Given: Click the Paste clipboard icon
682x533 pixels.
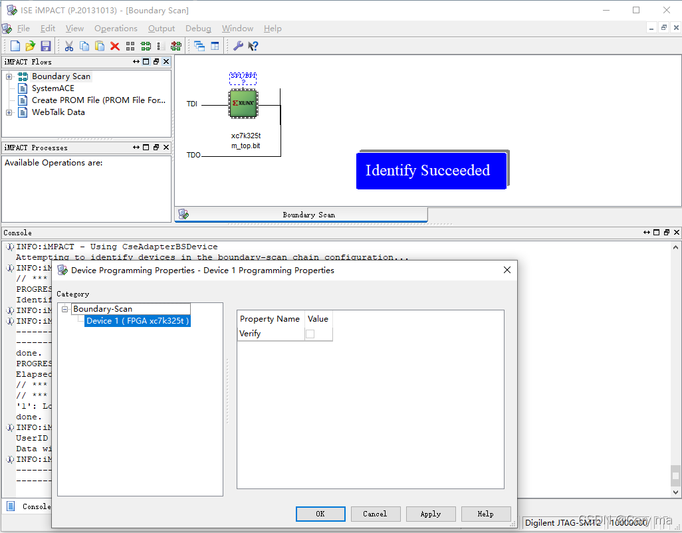Looking at the screenshot, I should [100, 46].
